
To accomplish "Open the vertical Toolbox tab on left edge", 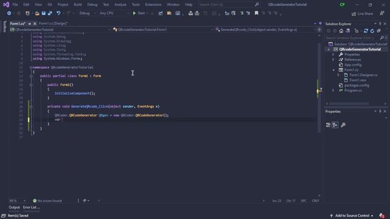I will pyautogui.click(x=4, y=27).
